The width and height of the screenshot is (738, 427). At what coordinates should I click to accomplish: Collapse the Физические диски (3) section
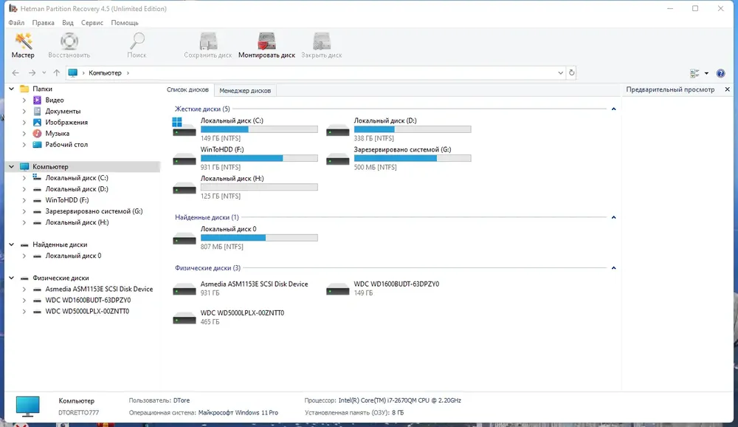pyautogui.click(x=613, y=267)
